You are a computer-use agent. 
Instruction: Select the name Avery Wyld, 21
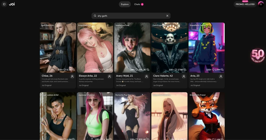coord(124,76)
